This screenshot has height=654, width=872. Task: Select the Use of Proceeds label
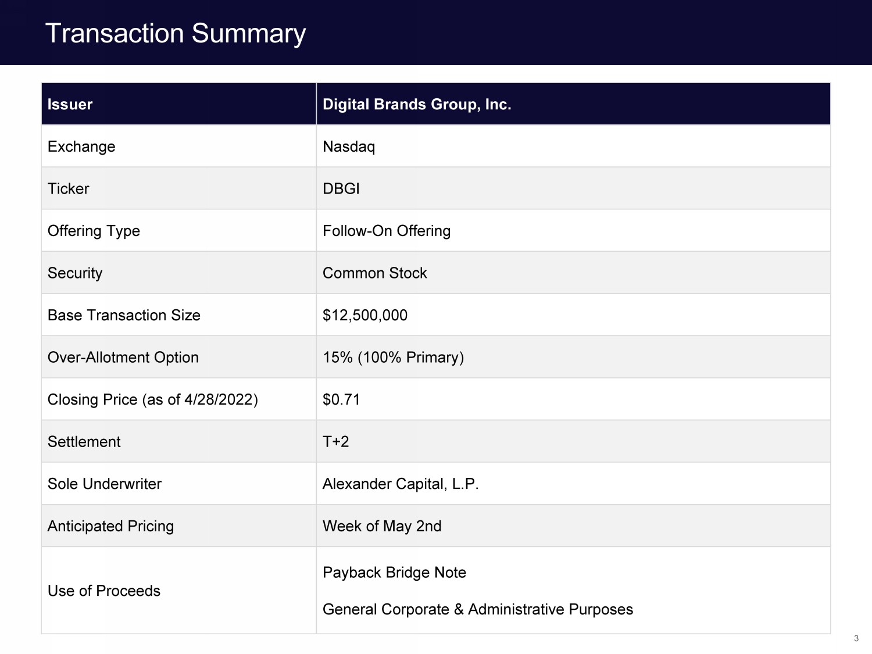point(104,591)
